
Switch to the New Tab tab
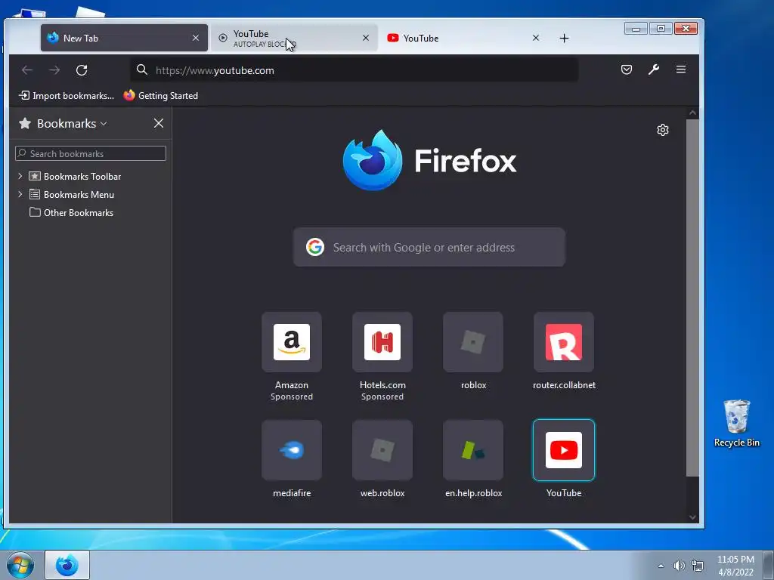124,38
